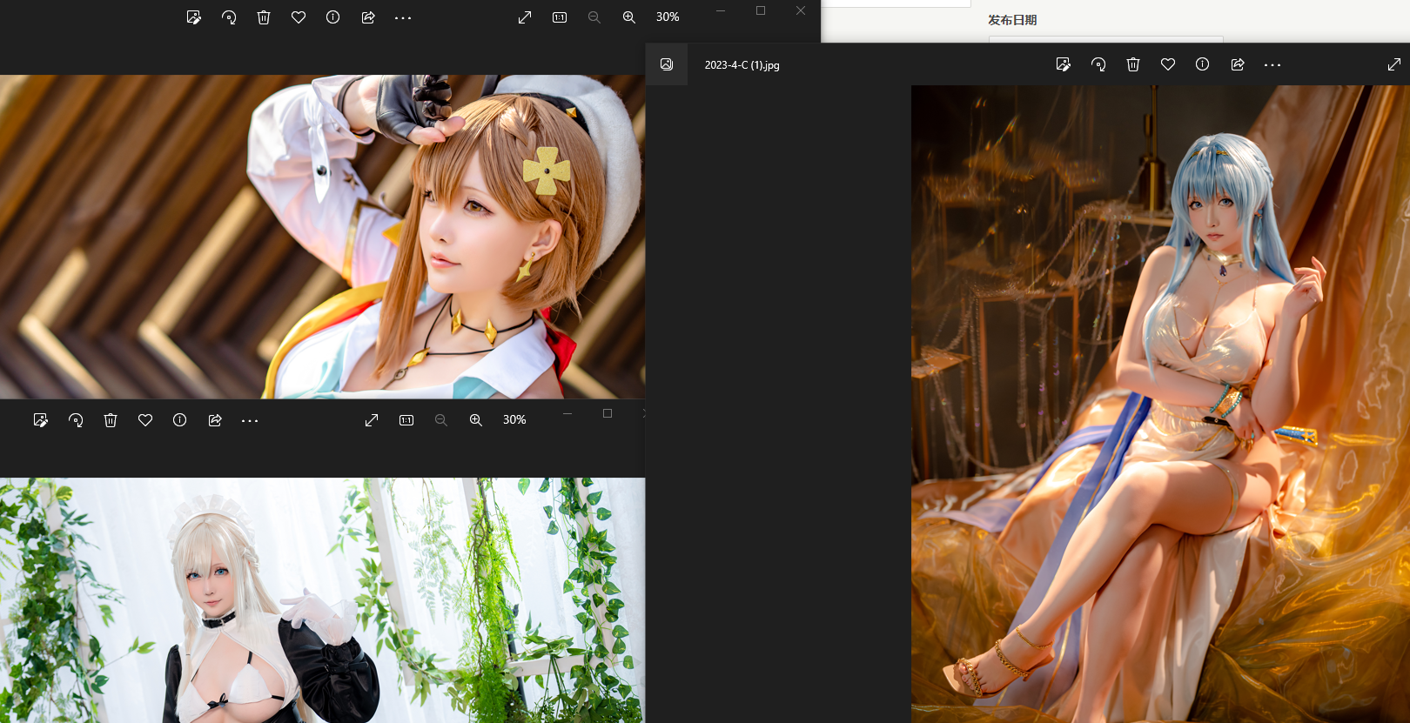The width and height of the screenshot is (1410, 723).
Task: Delete the maid photo in lower-left window
Action: 111,420
